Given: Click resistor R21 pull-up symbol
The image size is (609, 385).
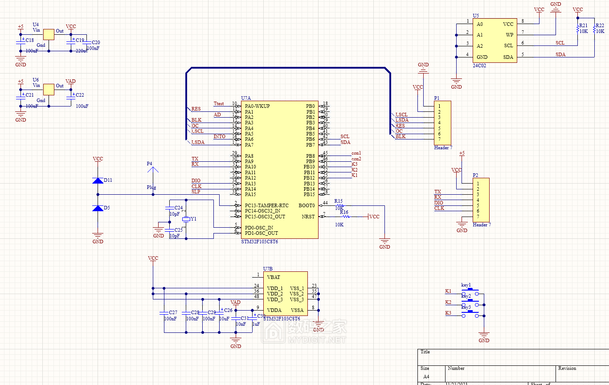Looking at the screenshot, I should click(x=578, y=29).
